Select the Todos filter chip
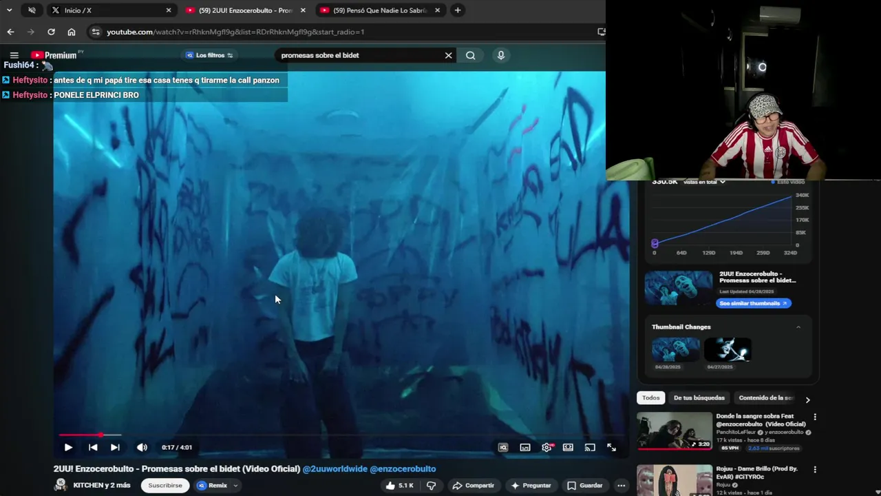The width and height of the screenshot is (881, 496). click(x=651, y=398)
